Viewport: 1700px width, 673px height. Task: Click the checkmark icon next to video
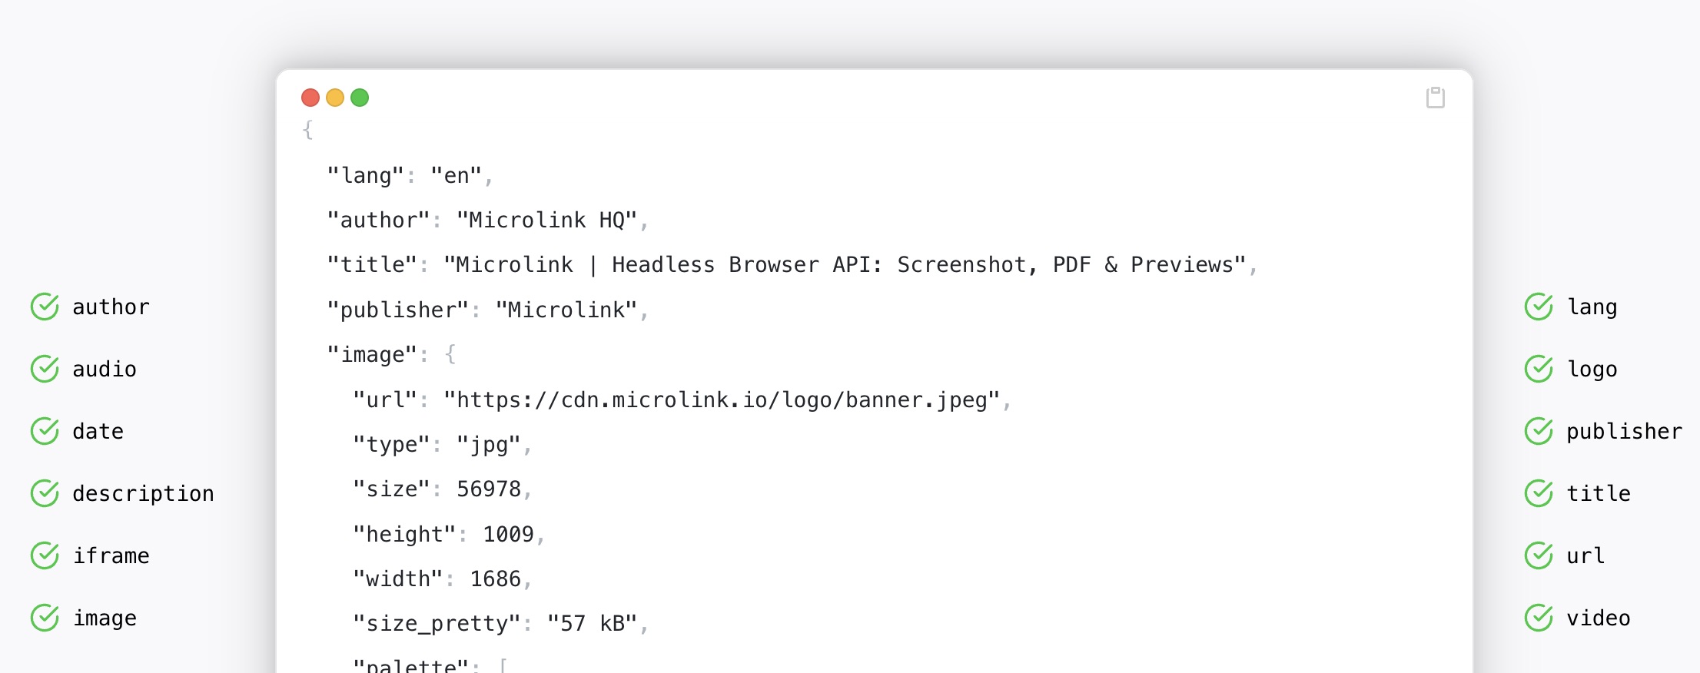pyautogui.click(x=1539, y=618)
